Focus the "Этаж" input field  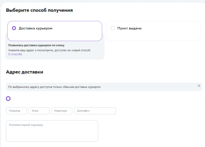click(39, 111)
